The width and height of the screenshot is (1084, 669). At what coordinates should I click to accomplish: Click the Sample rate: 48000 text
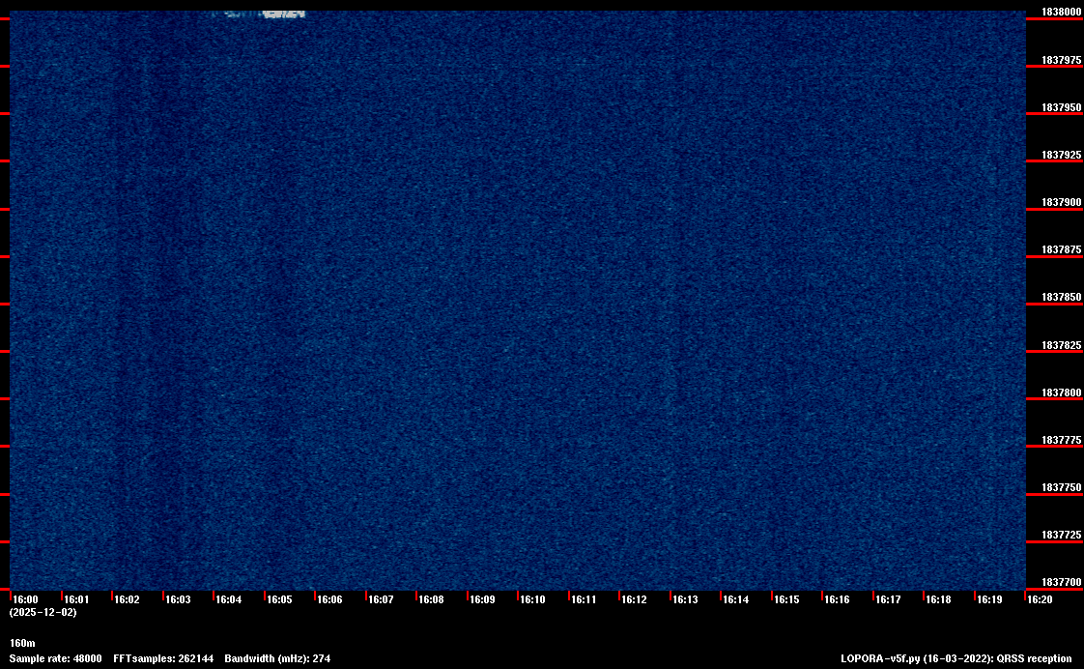pos(55,658)
